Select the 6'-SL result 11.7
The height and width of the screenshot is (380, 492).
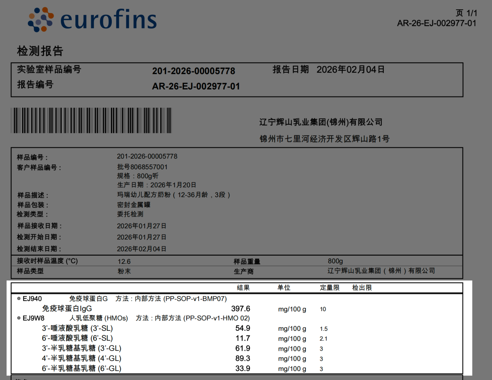pos(243,338)
